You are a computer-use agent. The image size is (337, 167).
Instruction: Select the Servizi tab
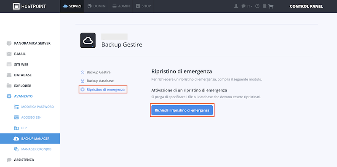pos(72,6)
